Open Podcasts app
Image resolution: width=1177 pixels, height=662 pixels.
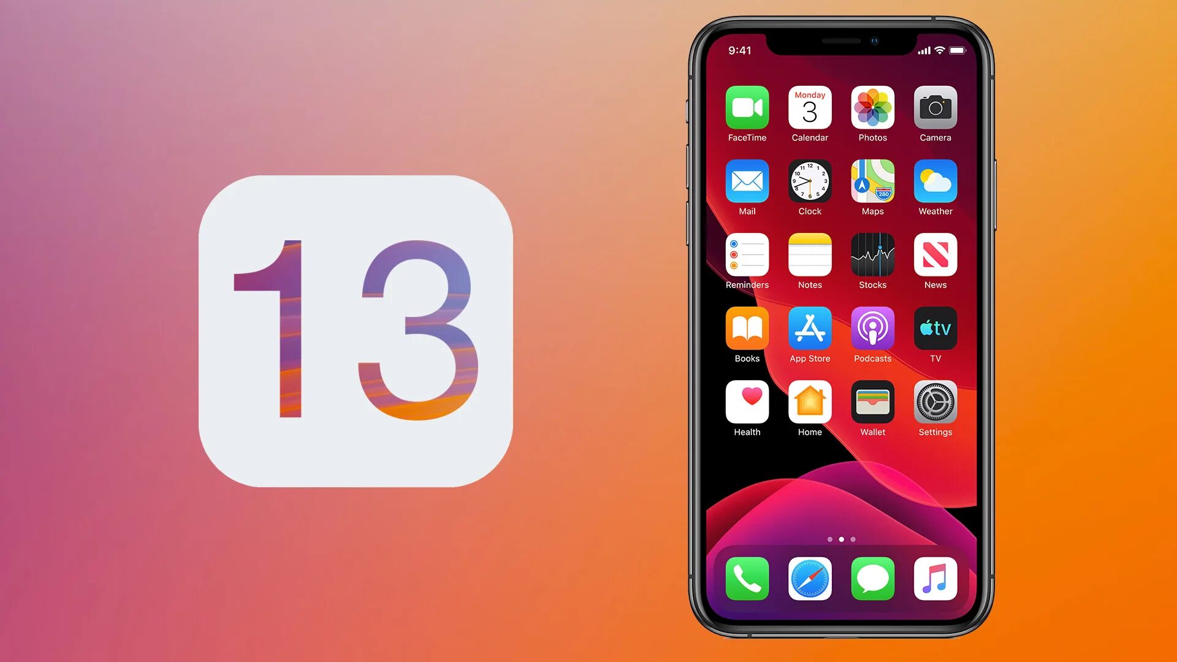[872, 334]
